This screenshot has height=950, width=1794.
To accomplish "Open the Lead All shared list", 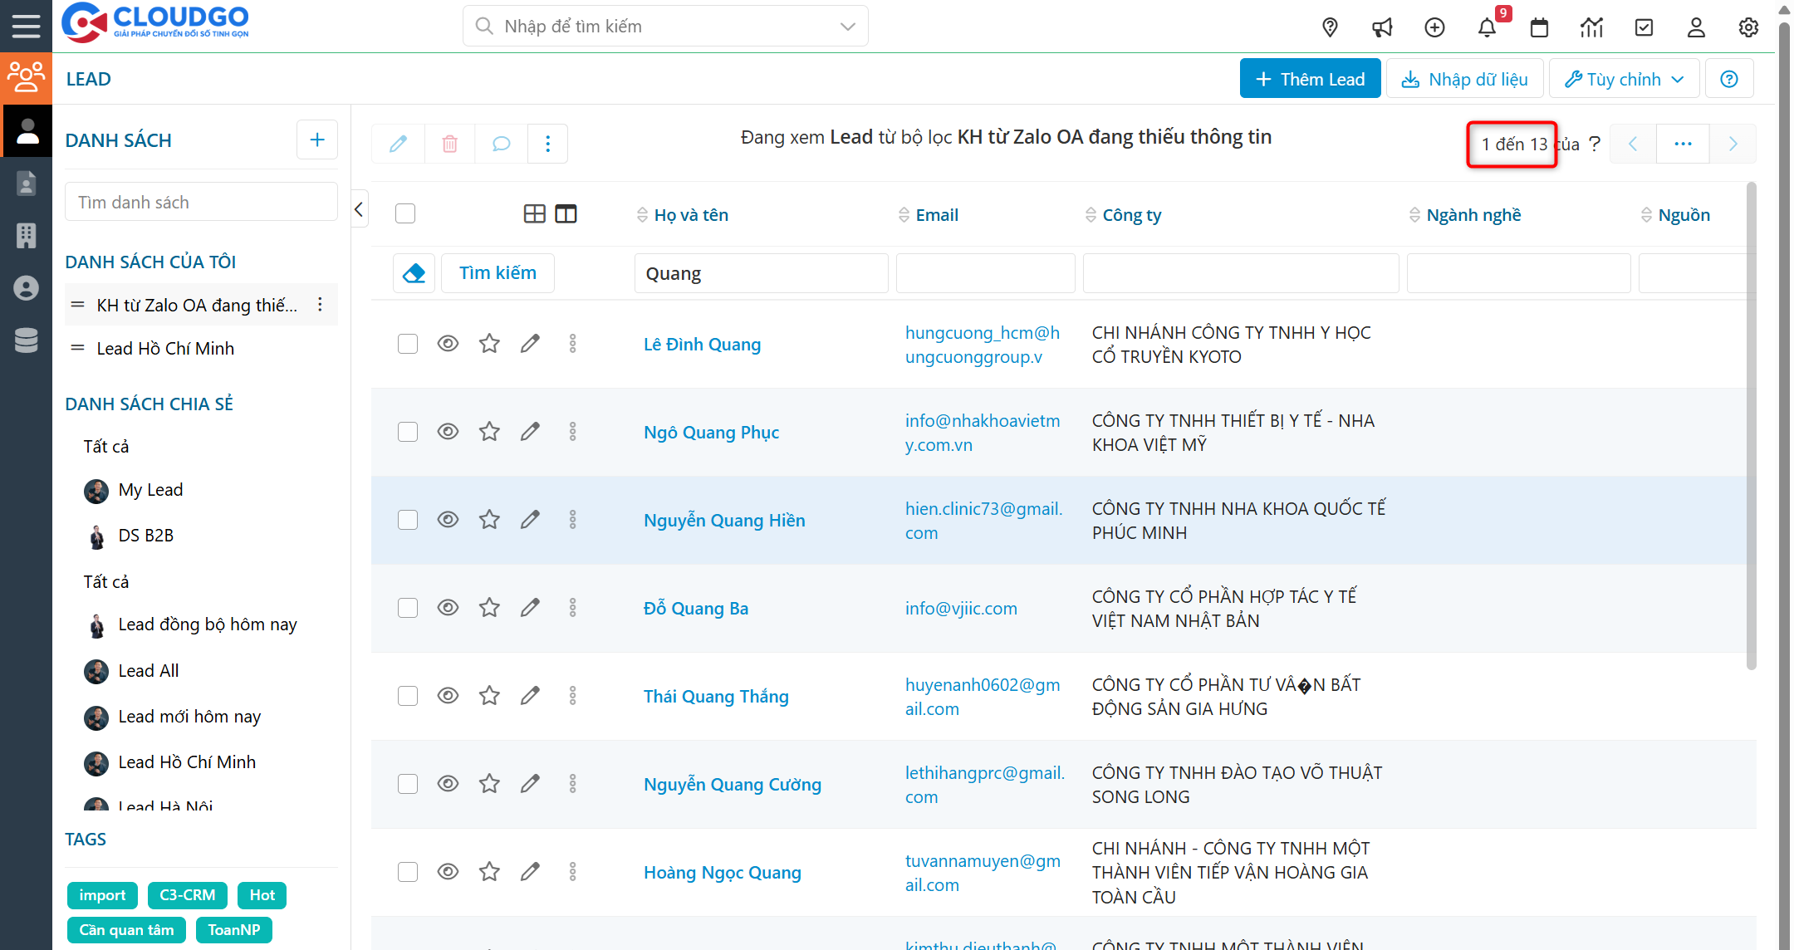I will 148,671.
